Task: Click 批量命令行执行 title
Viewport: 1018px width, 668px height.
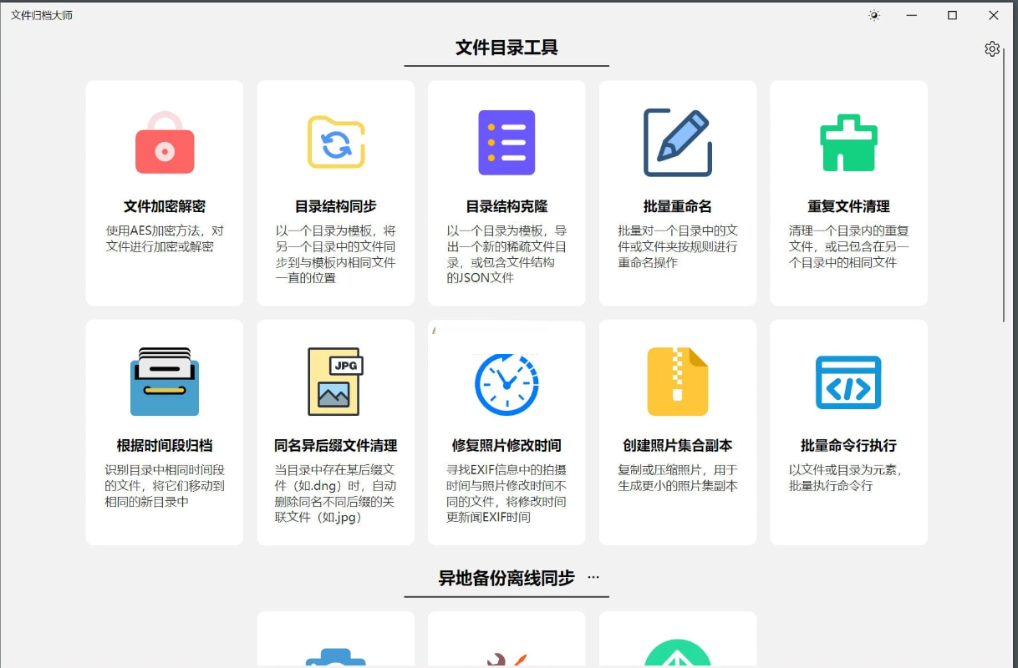Action: pos(848,446)
